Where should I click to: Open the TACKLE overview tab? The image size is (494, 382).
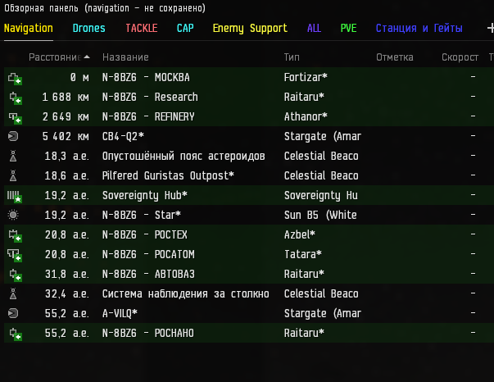[142, 28]
